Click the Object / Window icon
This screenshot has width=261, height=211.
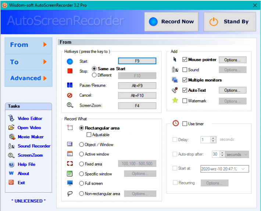pyautogui.click(x=70, y=144)
